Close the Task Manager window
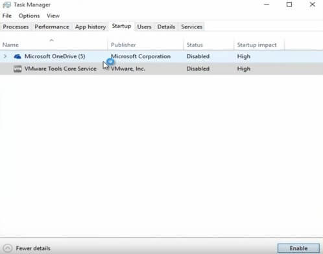 (x=312, y=5)
